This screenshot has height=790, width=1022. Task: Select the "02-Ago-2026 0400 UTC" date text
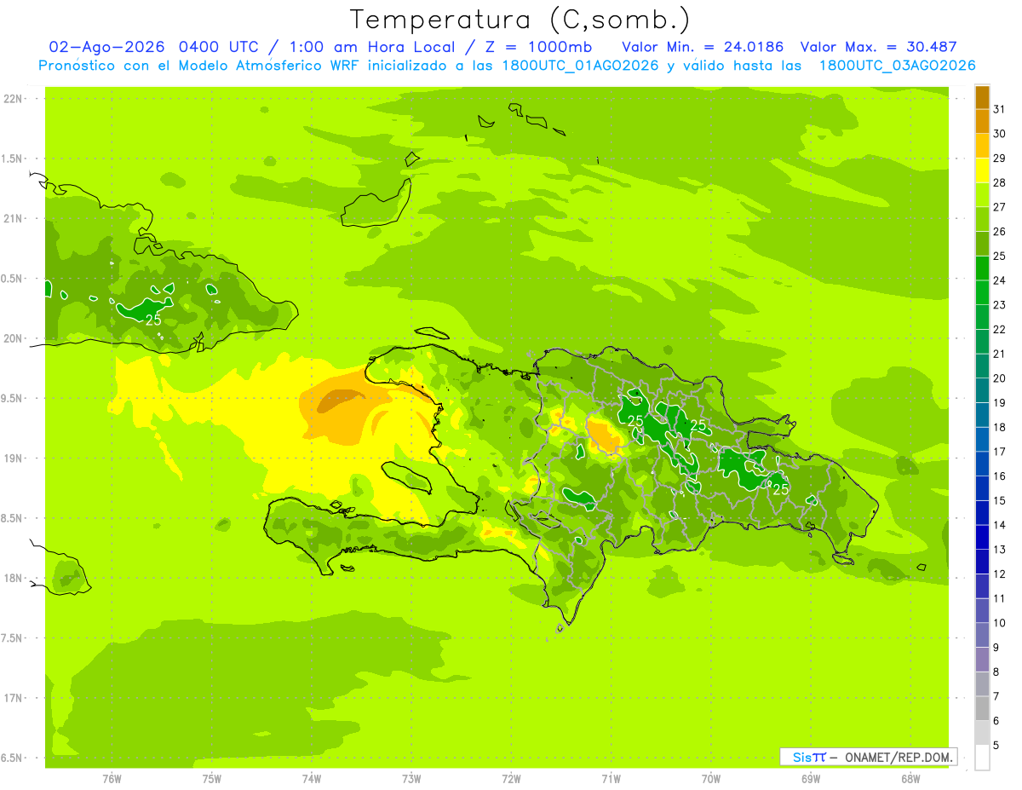pos(154,47)
